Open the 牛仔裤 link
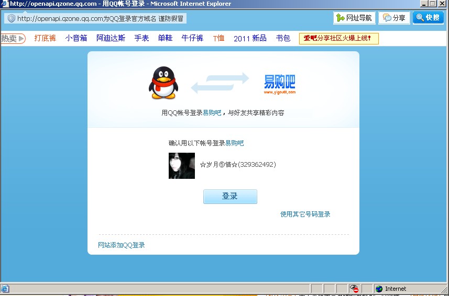 tap(192, 38)
